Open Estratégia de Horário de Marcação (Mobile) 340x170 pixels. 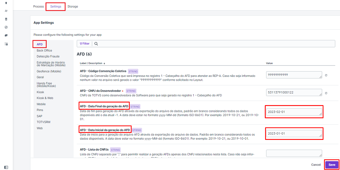(x=51, y=64)
